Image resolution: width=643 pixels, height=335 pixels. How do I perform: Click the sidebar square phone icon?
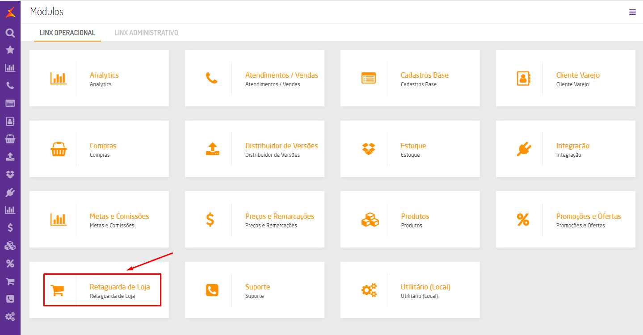(x=10, y=299)
